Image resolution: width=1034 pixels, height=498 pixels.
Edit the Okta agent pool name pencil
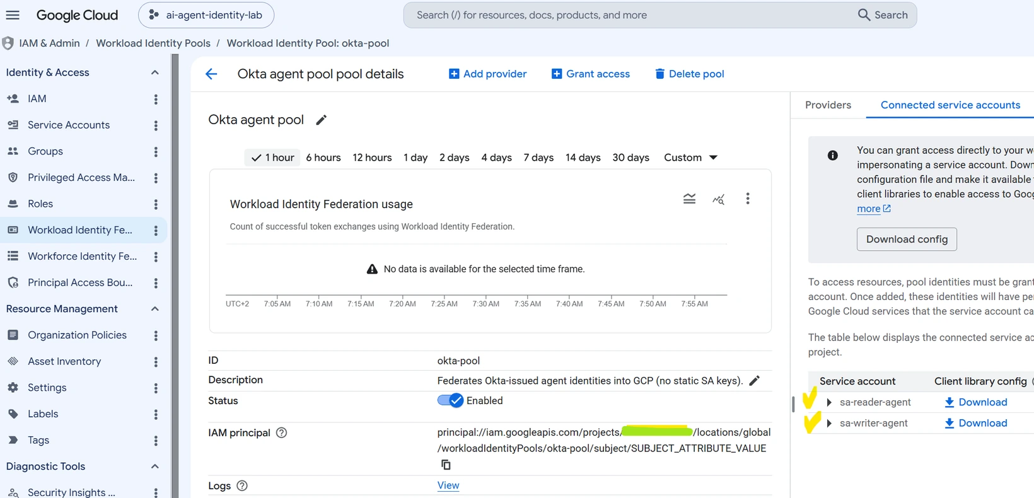point(321,120)
